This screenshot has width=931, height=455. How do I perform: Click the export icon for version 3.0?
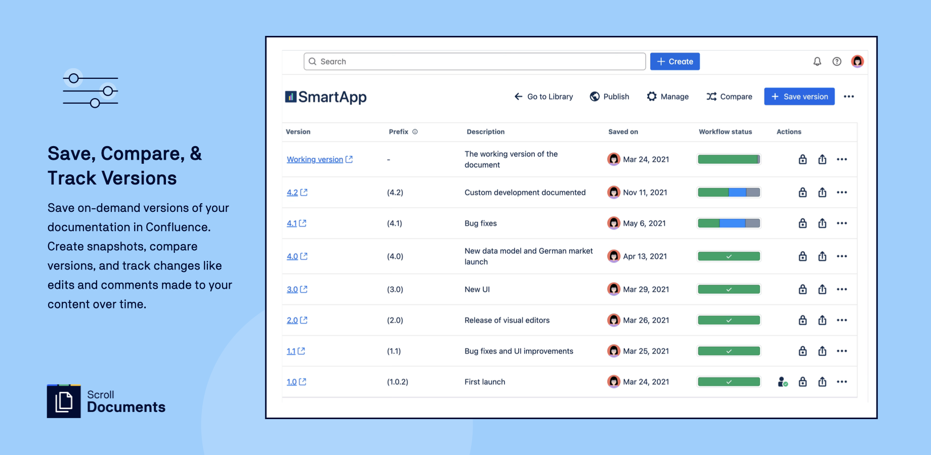pyautogui.click(x=822, y=289)
